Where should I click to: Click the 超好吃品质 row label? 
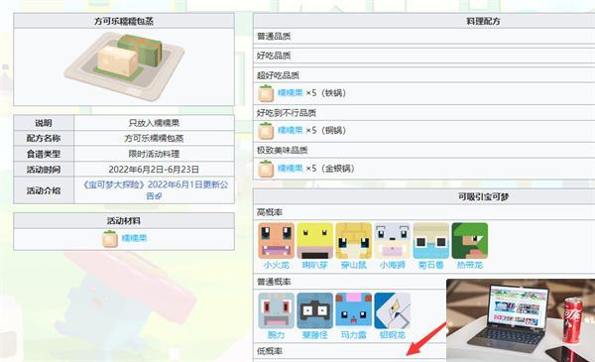click(278, 75)
